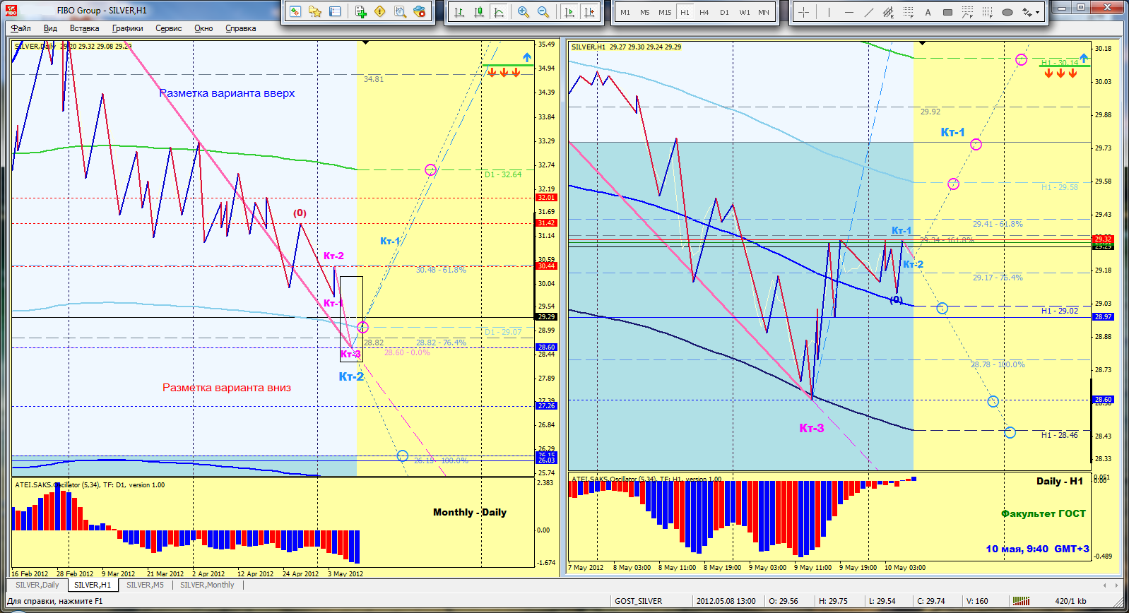Select the Text 'A' drawing tool
The height and width of the screenshot is (613, 1129).
pos(928,12)
